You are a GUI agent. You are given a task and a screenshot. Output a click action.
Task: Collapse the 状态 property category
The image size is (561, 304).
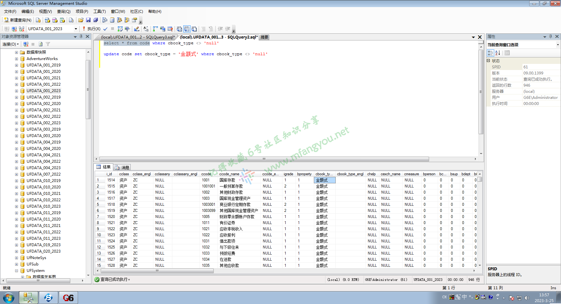click(x=488, y=61)
